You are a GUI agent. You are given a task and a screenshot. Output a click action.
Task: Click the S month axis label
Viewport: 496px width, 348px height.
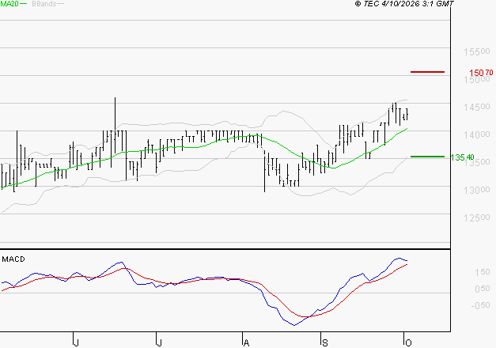pos(324,343)
